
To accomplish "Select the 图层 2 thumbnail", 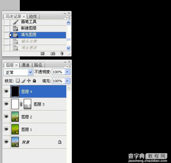I will pyautogui.click(x=15, y=117).
